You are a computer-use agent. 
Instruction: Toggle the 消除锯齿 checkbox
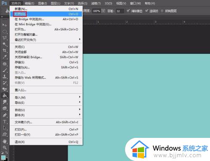[128, 11]
